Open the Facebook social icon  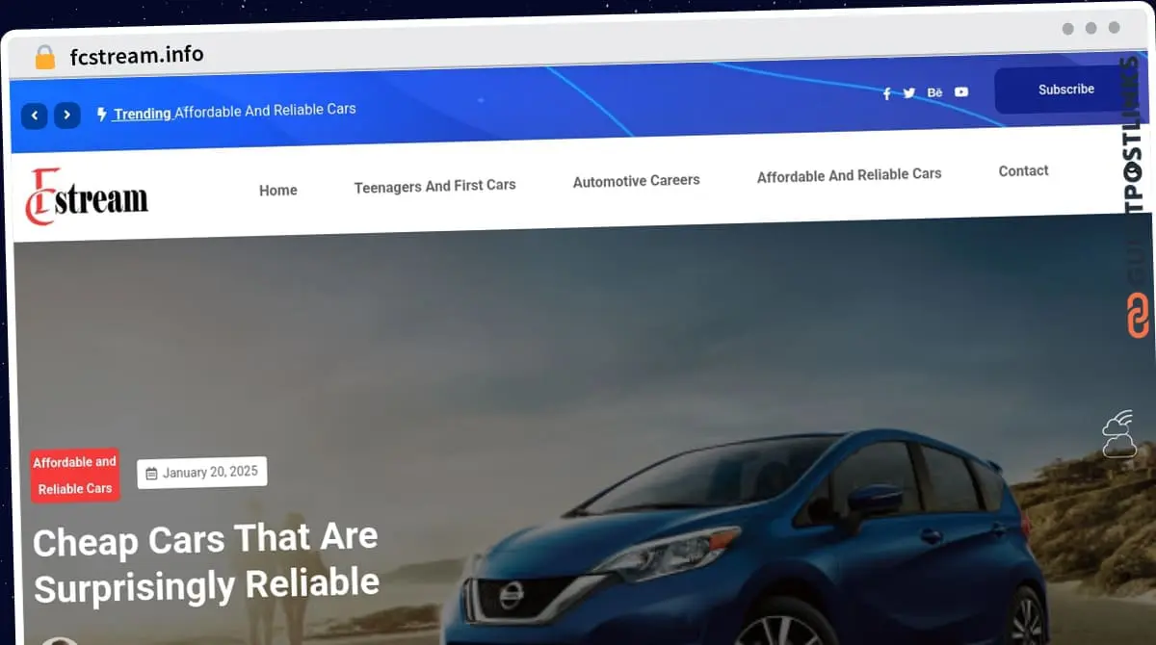[x=887, y=93]
